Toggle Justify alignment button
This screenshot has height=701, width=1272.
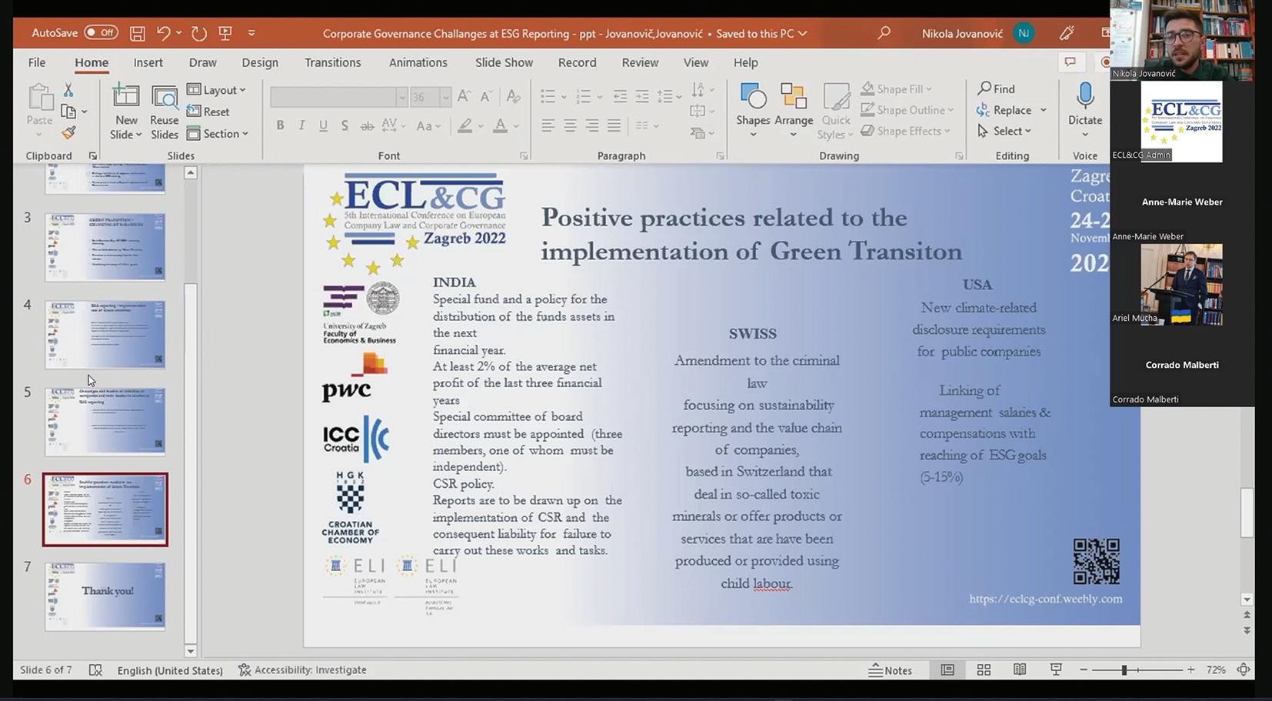(614, 125)
